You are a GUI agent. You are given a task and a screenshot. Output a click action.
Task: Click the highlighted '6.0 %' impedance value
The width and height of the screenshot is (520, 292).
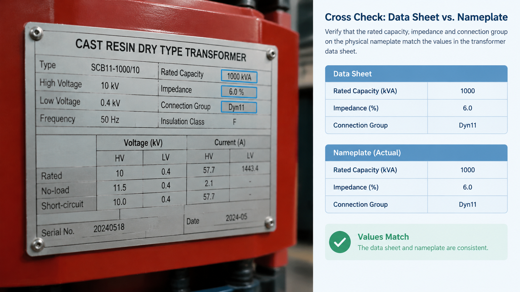tap(239, 92)
